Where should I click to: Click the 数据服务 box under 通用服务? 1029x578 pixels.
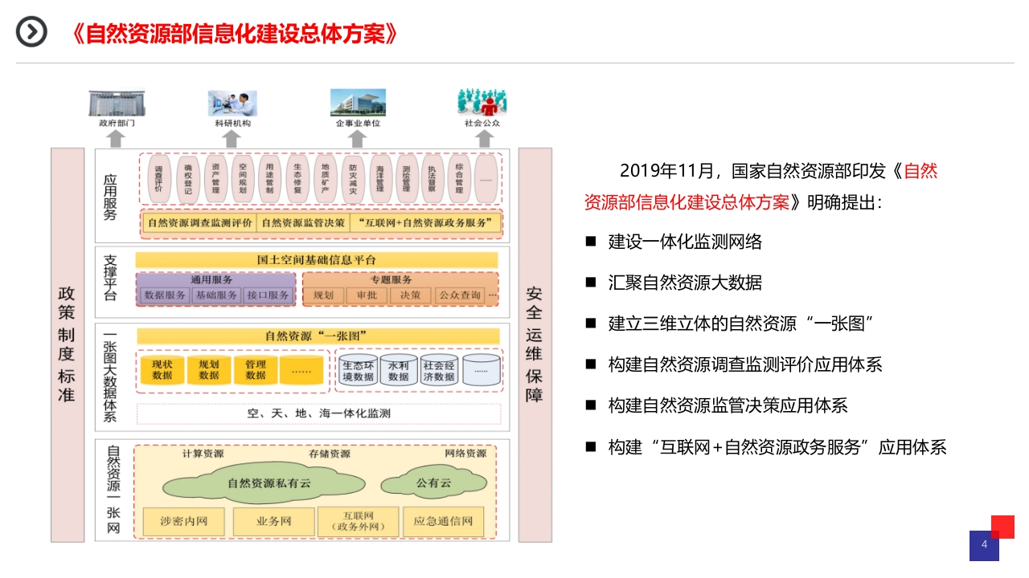pyautogui.click(x=165, y=295)
